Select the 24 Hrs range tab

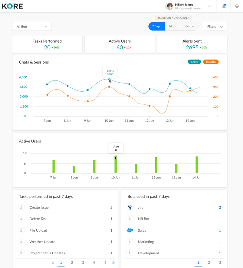[x=173, y=26]
